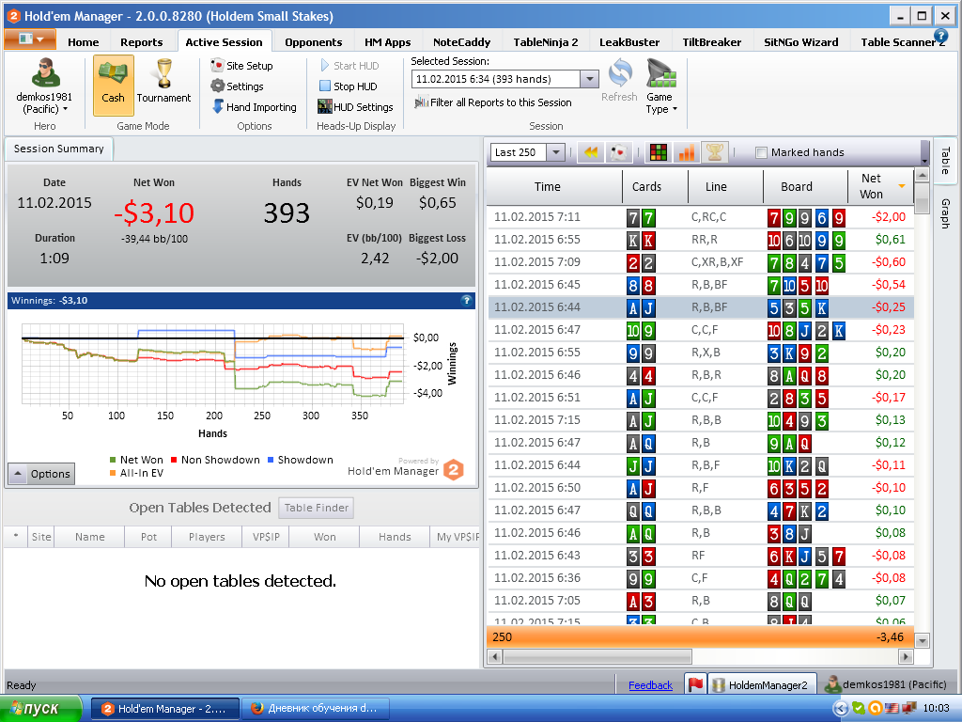Open Hand Importing options
Viewport: 962px width, 722px height.
[254, 107]
